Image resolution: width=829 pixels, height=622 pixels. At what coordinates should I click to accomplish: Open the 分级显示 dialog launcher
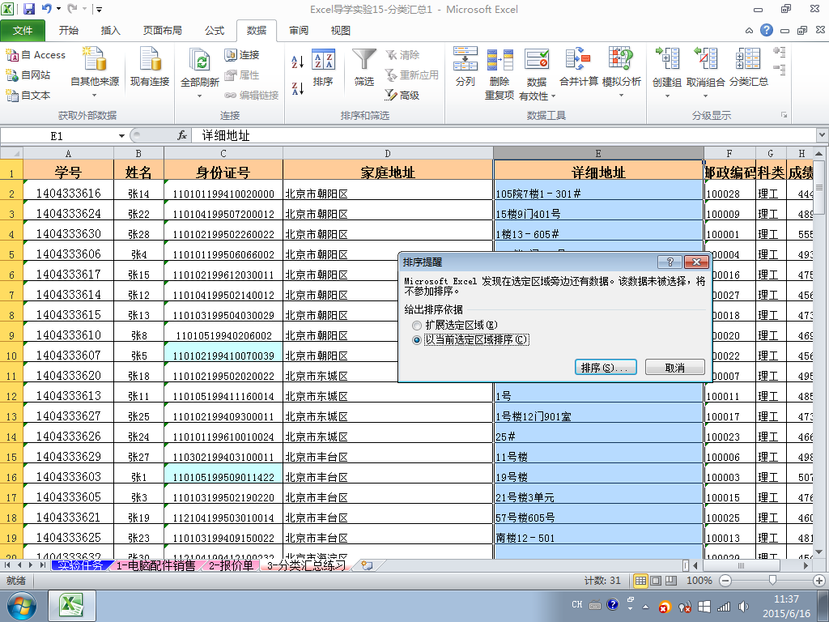tap(784, 115)
